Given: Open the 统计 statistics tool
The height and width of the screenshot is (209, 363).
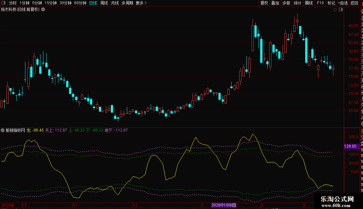Looking at the screenshot, I should pos(297,3).
